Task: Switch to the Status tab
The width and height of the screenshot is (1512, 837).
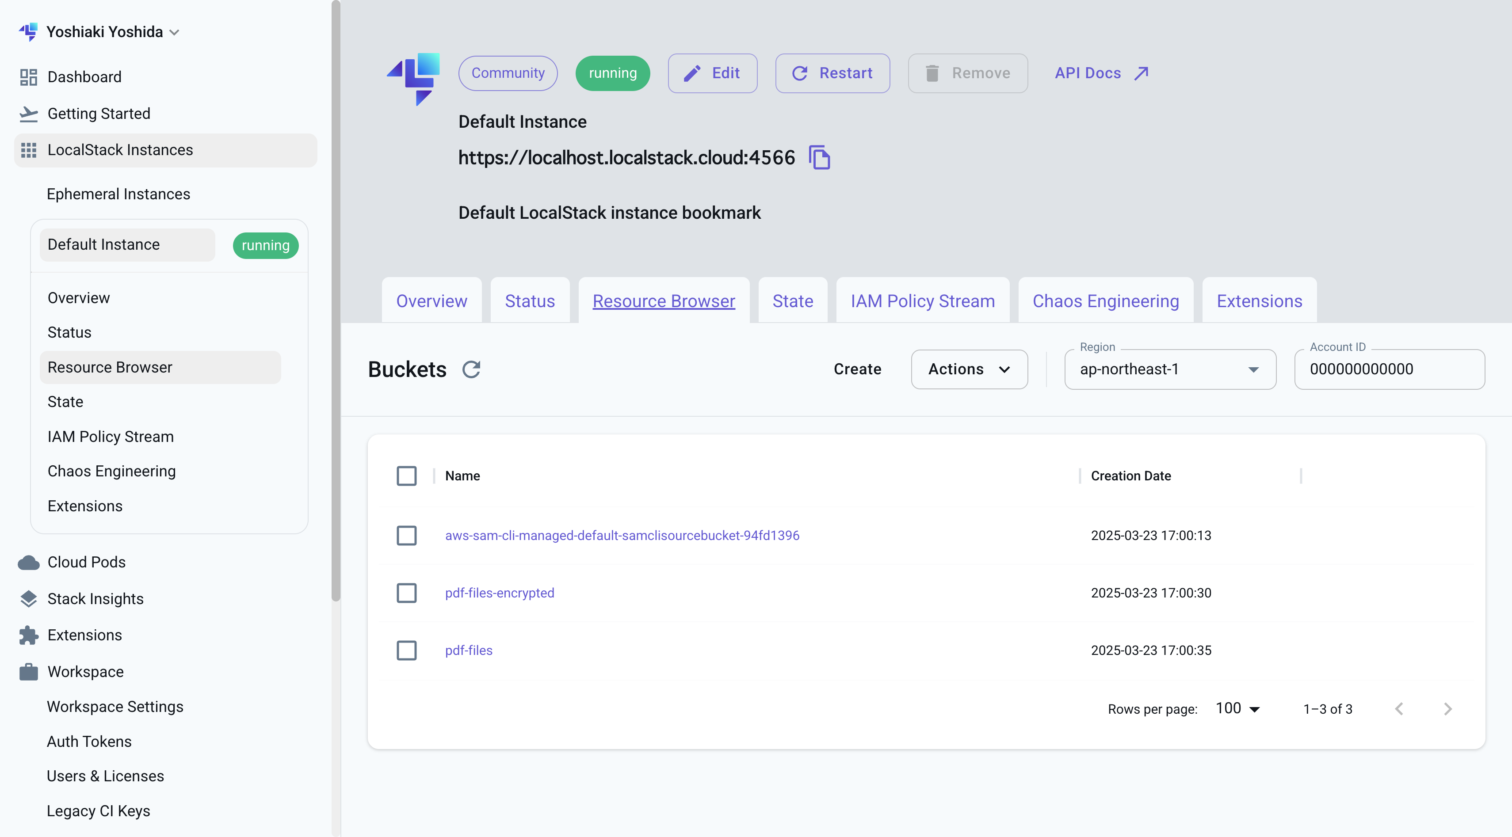Action: point(530,301)
